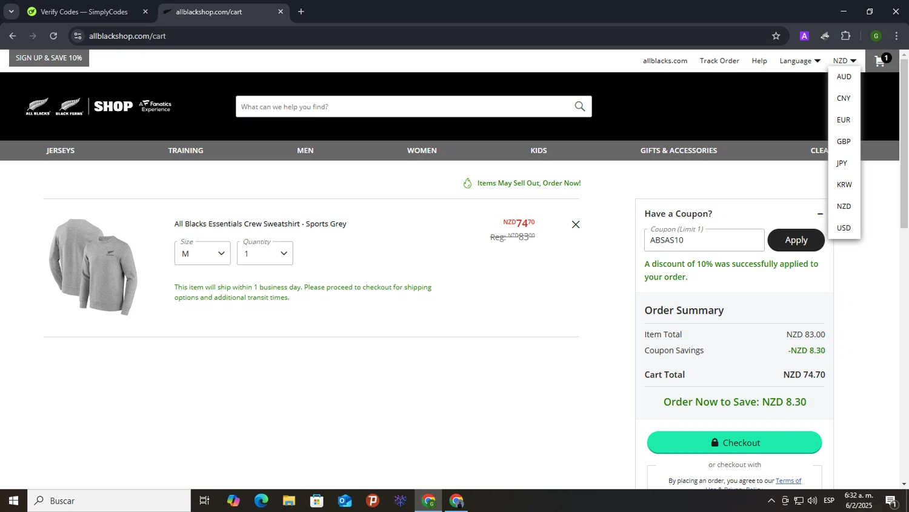The image size is (909, 512).
Task: Open Chrome three-dot menu
Action: 896,36
